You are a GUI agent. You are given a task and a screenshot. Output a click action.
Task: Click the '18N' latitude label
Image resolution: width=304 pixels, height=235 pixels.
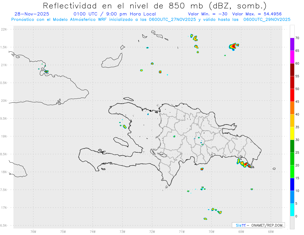pyautogui.click(x=4, y=172)
